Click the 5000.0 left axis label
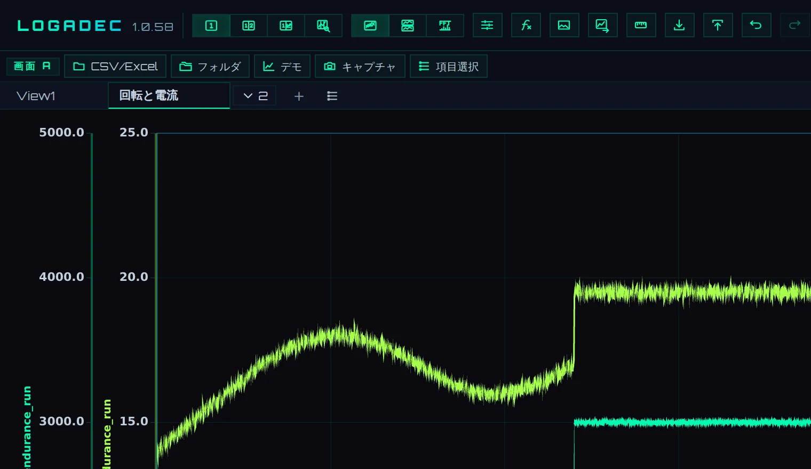 point(61,132)
